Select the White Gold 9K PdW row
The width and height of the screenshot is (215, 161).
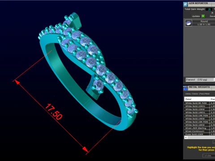tap(200, 103)
